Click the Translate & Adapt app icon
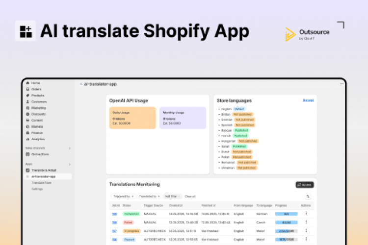The image size is (368, 245). (x=27, y=170)
